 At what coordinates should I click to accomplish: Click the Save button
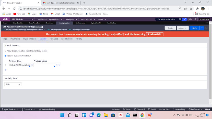tap(194, 28)
